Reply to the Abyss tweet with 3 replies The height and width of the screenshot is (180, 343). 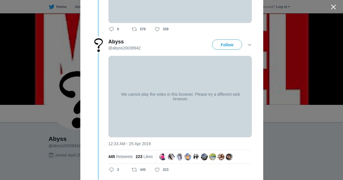[112, 170]
